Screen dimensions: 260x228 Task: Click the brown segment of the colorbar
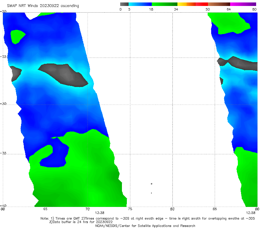219,4
